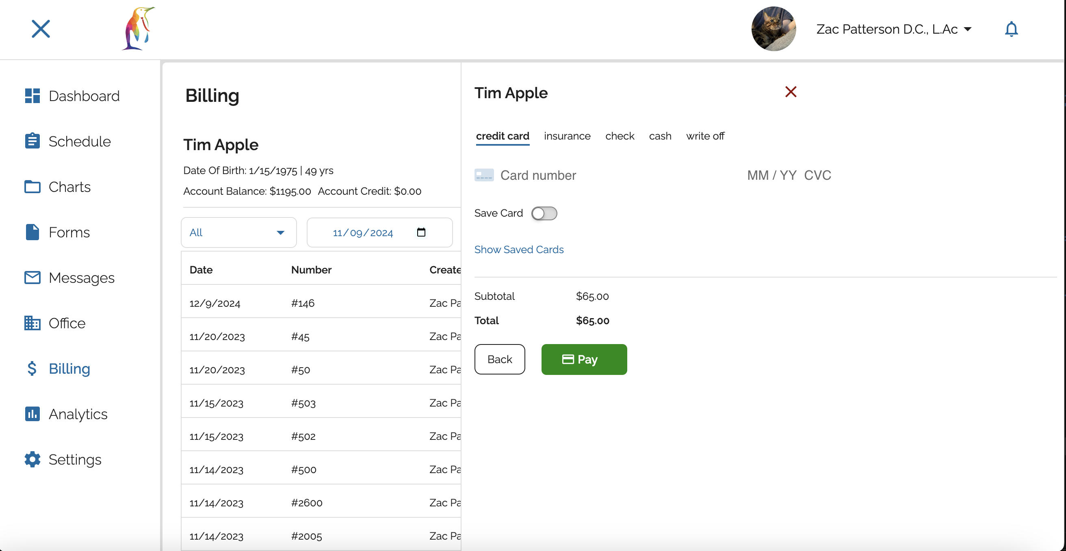Viewport: 1066px width, 551px height.
Task: Click the Billing dollar sign icon
Action: click(32, 368)
